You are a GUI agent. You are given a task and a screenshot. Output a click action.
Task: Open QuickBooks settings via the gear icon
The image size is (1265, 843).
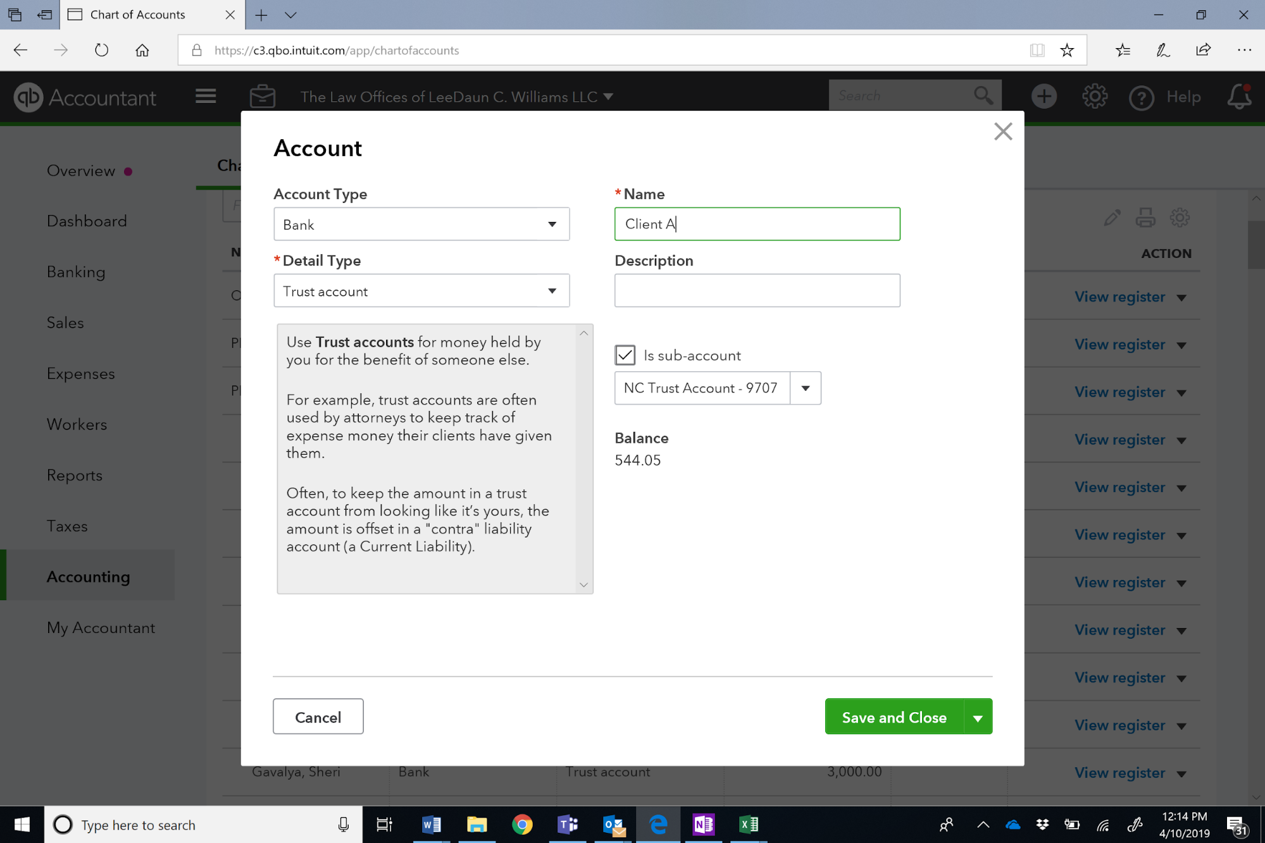1095,96
